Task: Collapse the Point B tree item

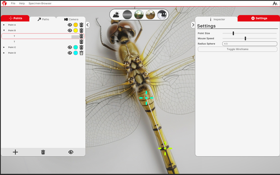Action: [x=4, y=31]
